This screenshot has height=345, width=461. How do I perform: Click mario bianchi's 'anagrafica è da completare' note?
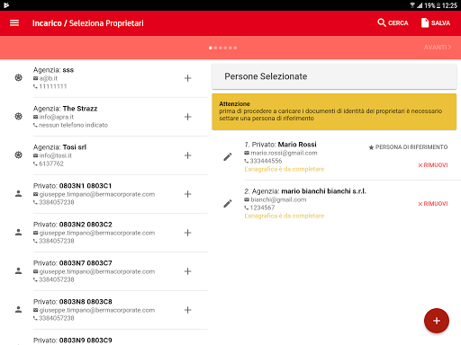[x=285, y=216]
